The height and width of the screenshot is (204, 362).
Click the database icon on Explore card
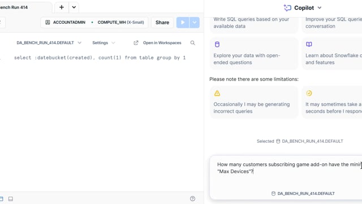[x=217, y=44]
